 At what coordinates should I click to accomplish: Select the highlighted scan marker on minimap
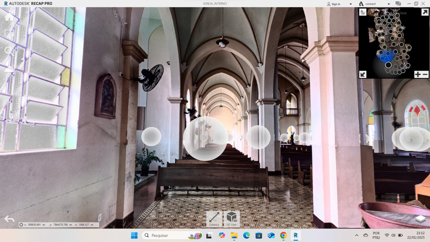pos(388,65)
